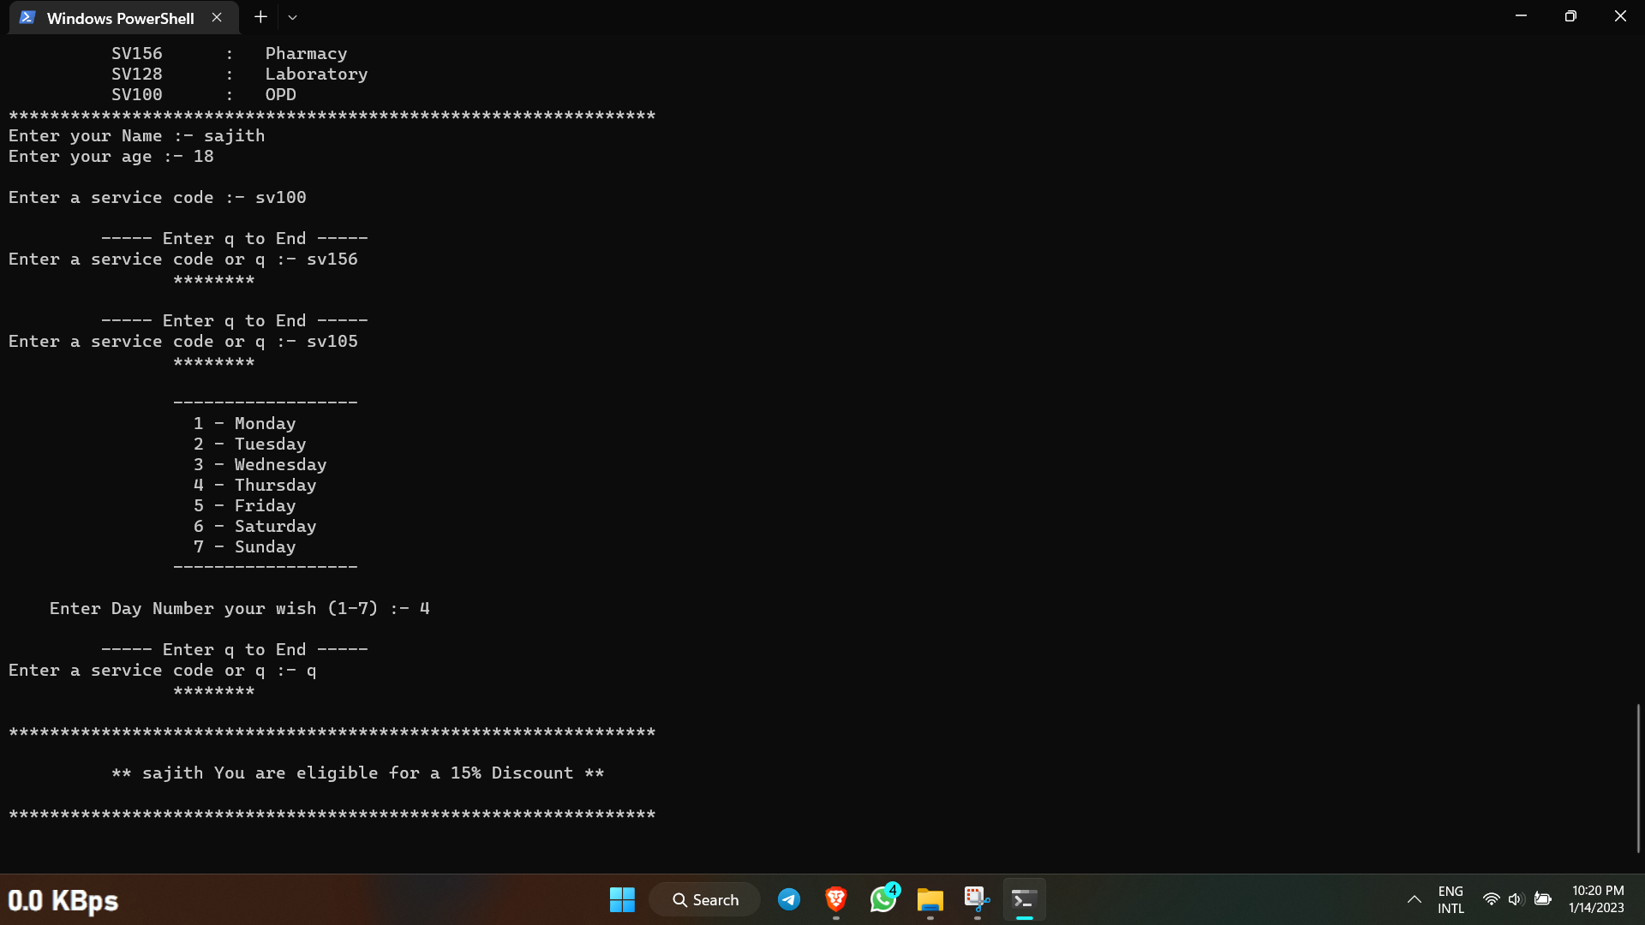The height and width of the screenshot is (925, 1645).
Task: Close the Windows PowerShell tab
Action: (x=217, y=17)
